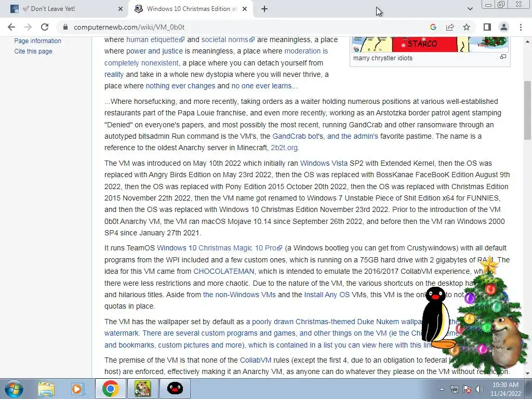The width and height of the screenshot is (532, 399).
Task: Open the Windows Vista link
Action: [x=324, y=163]
